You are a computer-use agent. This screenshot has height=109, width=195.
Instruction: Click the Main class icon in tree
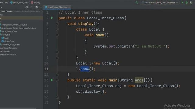click(x=2, y=38)
